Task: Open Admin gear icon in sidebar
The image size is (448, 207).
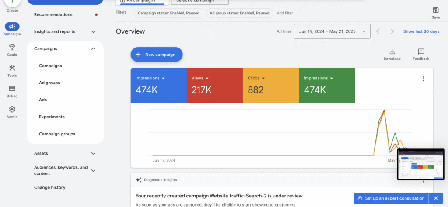Action: pos(12,110)
